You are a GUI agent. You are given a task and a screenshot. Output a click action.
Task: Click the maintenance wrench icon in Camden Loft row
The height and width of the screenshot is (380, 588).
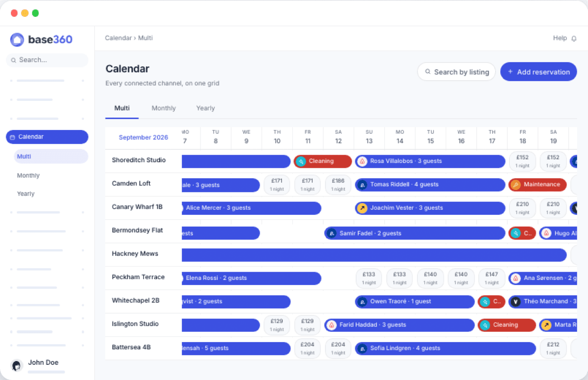(516, 185)
